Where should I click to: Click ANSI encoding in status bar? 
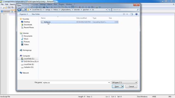pyautogui.click(x=154, y=97)
